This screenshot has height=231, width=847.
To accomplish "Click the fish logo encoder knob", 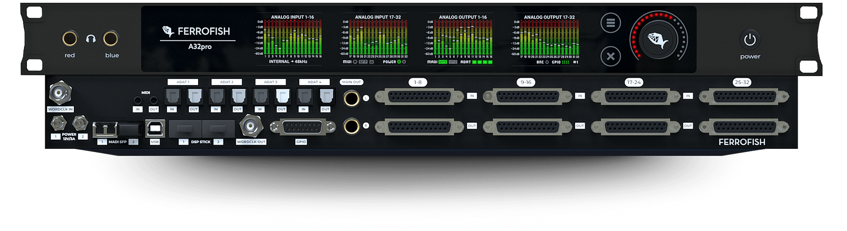I will point(658,40).
